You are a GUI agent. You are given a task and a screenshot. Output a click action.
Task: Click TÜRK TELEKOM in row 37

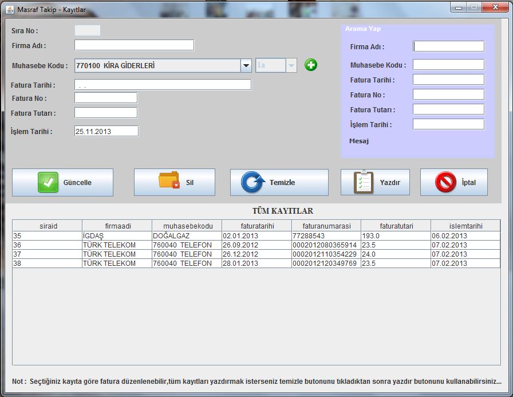[117, 254]
